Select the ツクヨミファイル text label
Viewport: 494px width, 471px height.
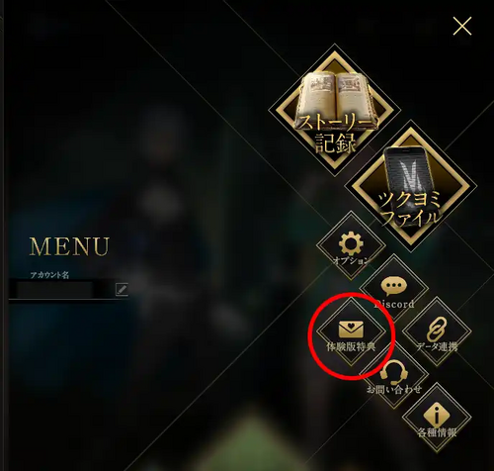click(x=409, y=210)
